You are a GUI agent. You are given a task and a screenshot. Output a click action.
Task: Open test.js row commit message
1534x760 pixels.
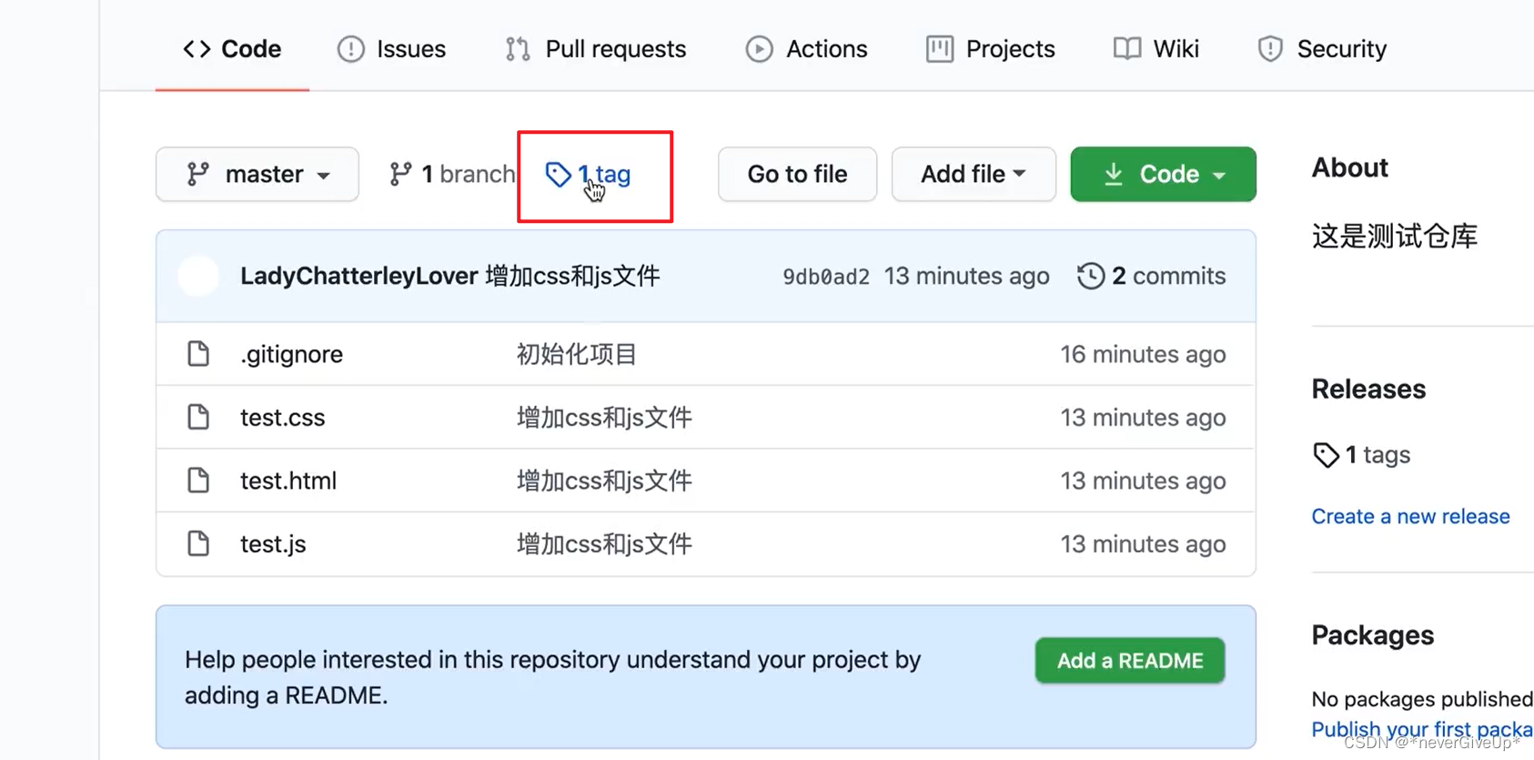[x=604, y=543]
